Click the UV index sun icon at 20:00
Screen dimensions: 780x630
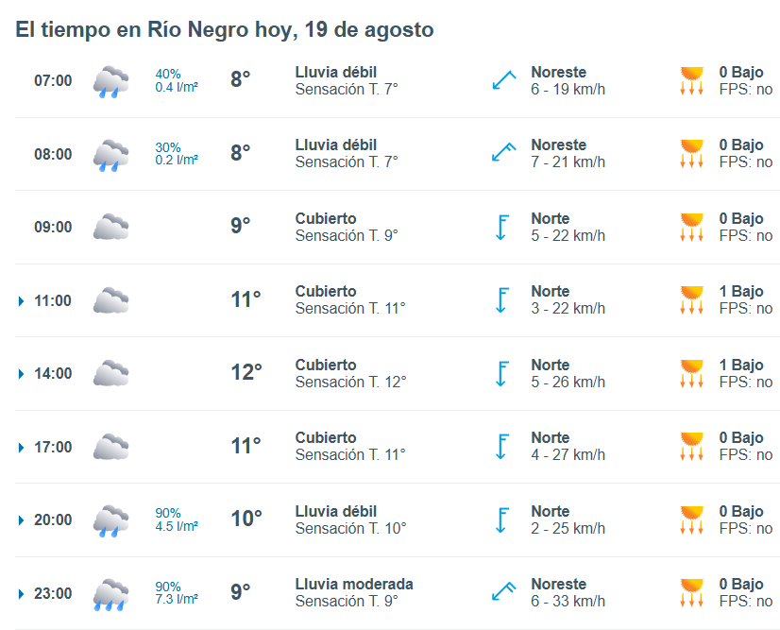pyautogui.click(x=691, y=519)
